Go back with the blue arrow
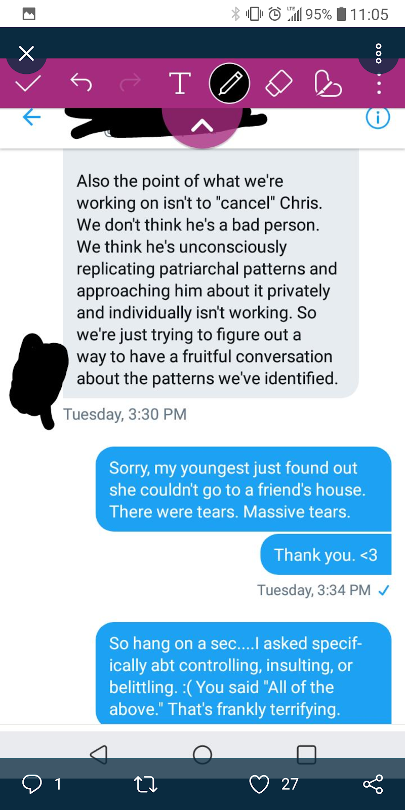Image resolution: width=405 pixels, height=810 pixels. [31, 117]
